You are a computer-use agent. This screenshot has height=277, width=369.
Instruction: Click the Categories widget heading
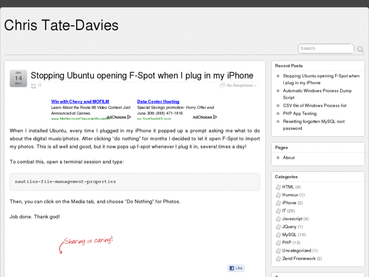(x=286, y=177)
